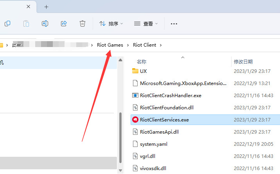Click the navigation pane scrollbar thumb

click(x=120, y=138)
